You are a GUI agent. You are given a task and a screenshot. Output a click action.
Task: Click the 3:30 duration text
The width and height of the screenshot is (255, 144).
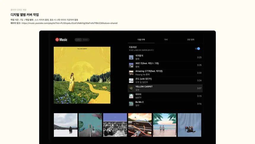(x=199, y=73)
